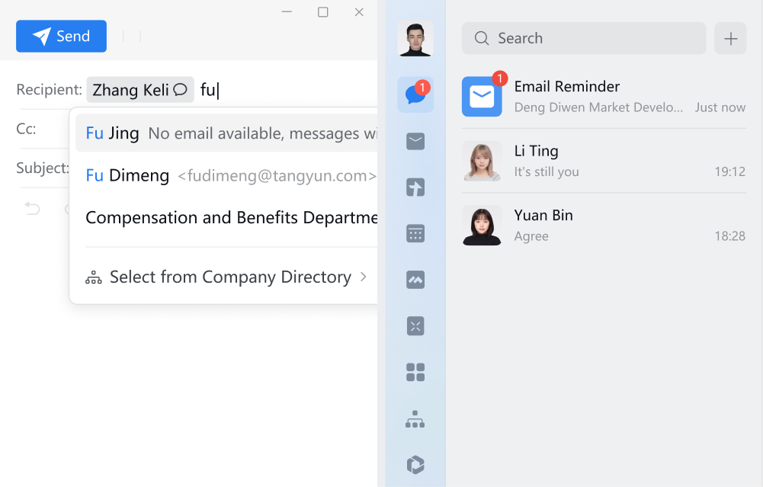This screenshot has width=763, height=487.
Task: Open the Messages chat icon in sidebar
Action: (x=415, y=95)
